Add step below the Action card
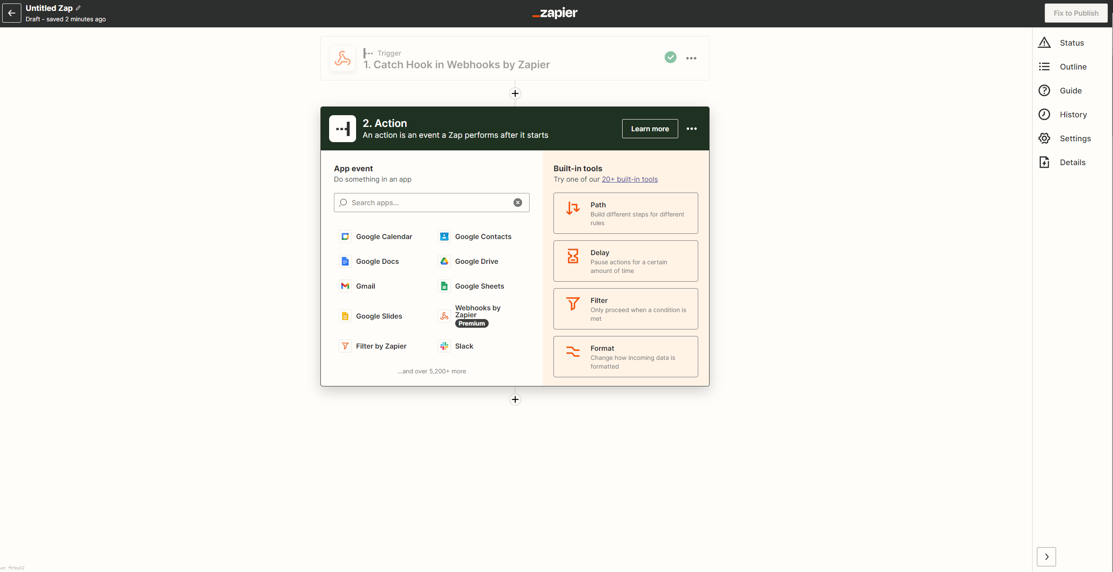The width and height of the screenshot is (1113, 572). pyautogui.click(x=515, y=399)
